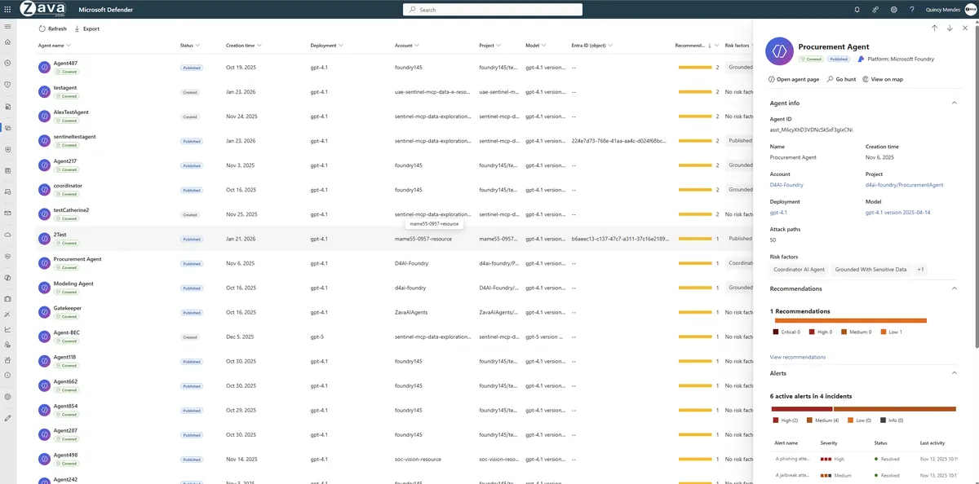Export the agents list
This screenshot has width=979, height=484.
pyautogui.click(x=86, y=29)
